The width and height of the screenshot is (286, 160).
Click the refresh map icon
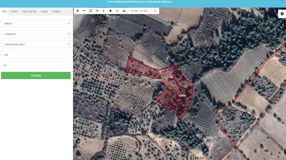point(90,11)
